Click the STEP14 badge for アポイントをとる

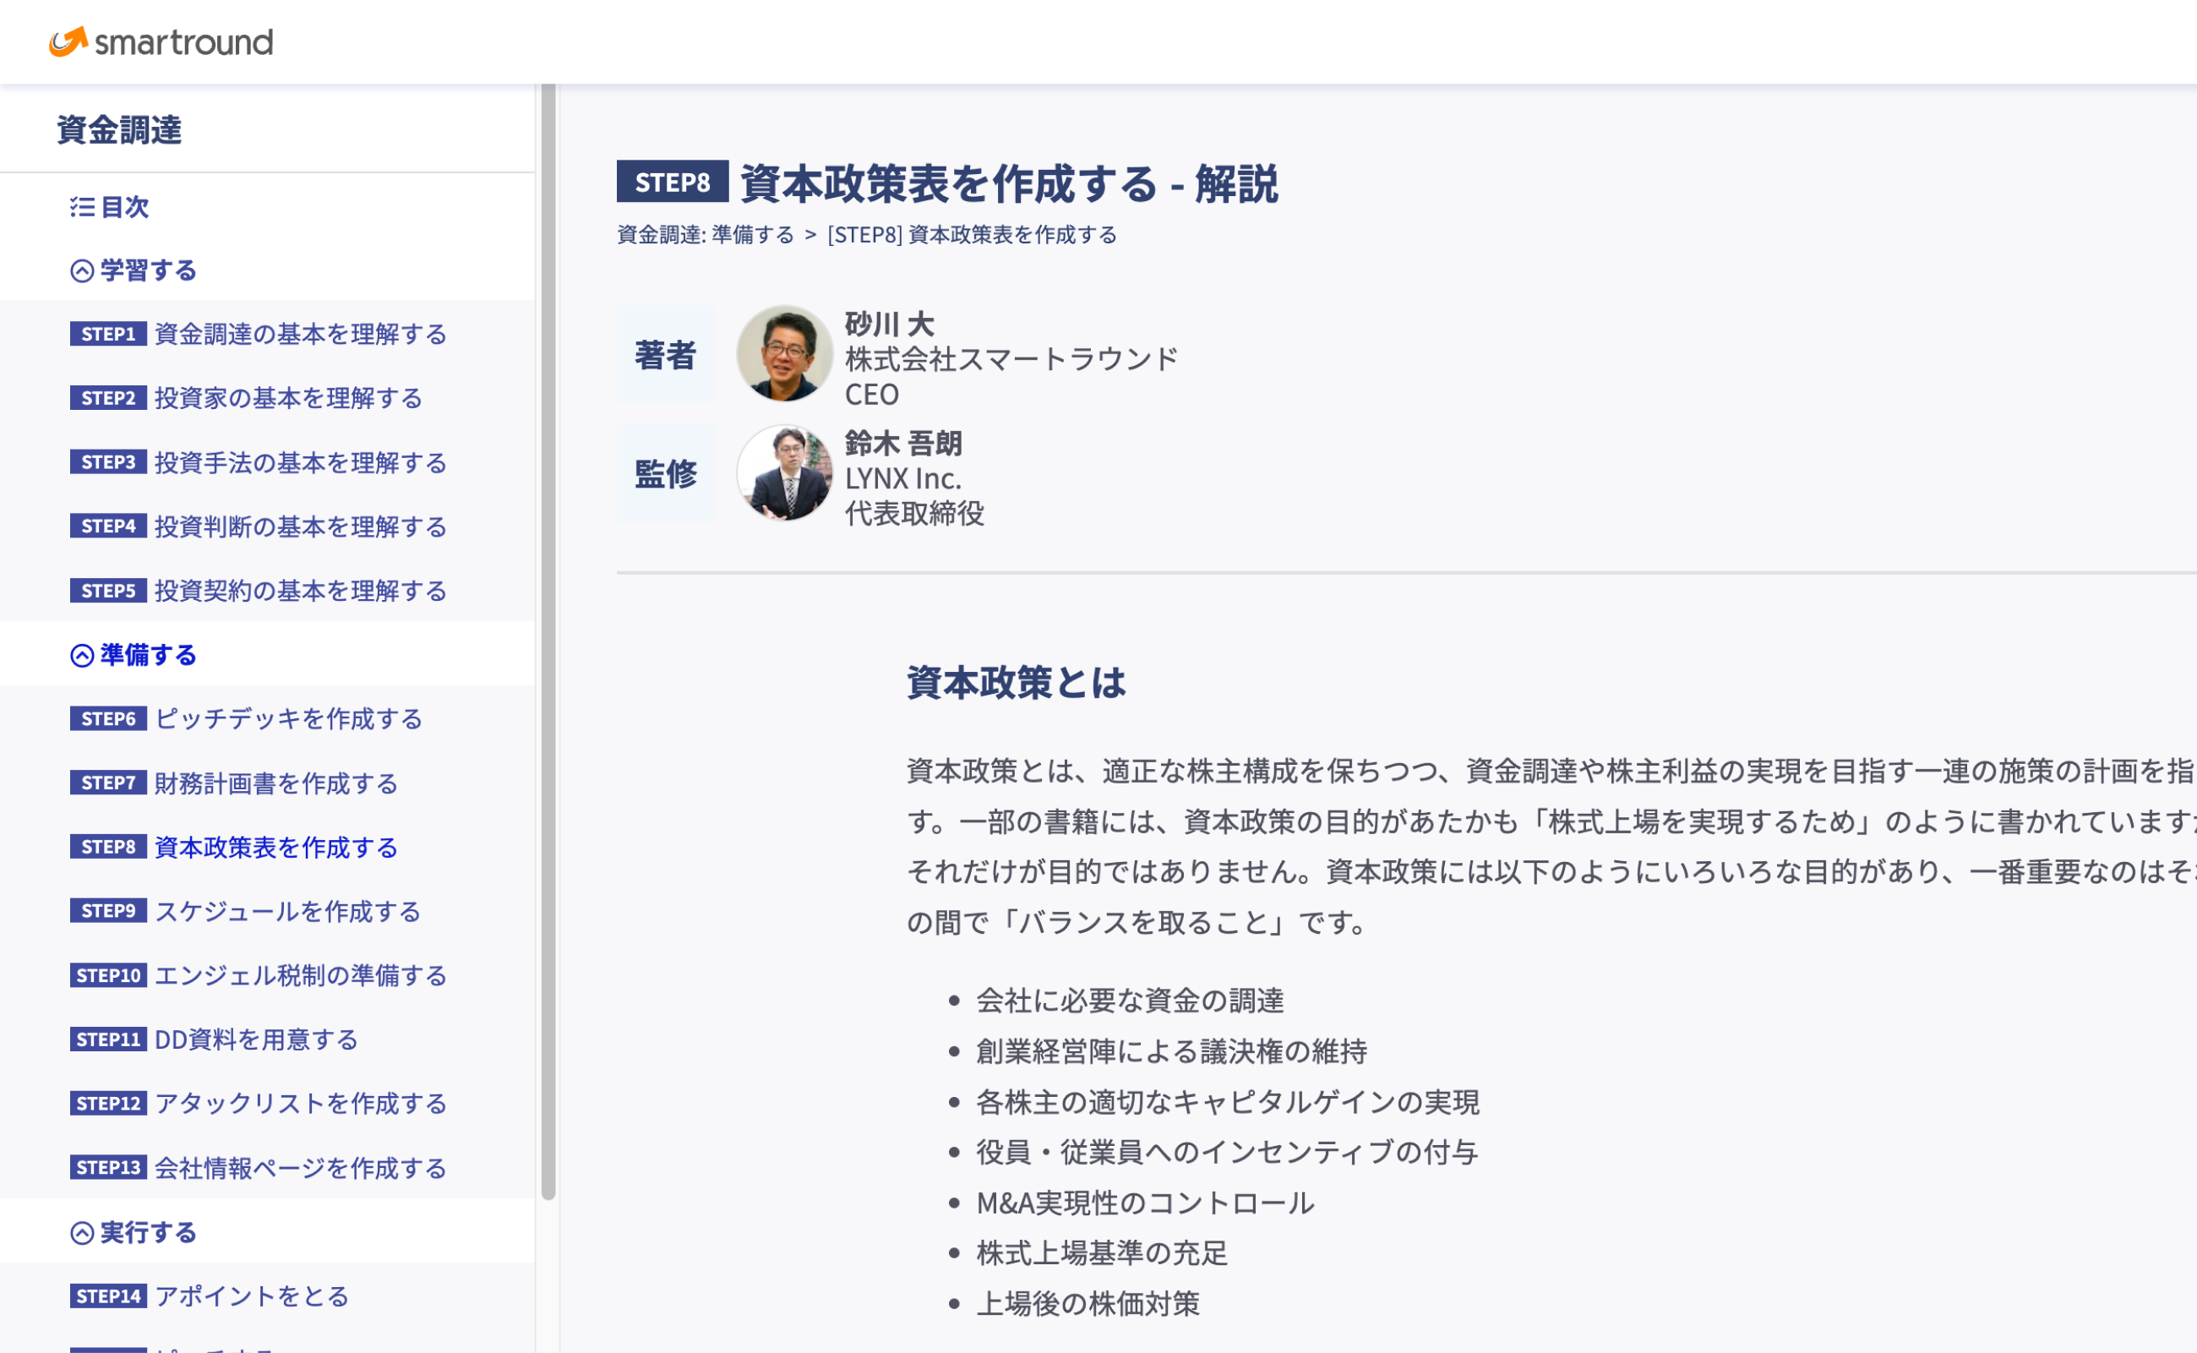click(108, 1296)
